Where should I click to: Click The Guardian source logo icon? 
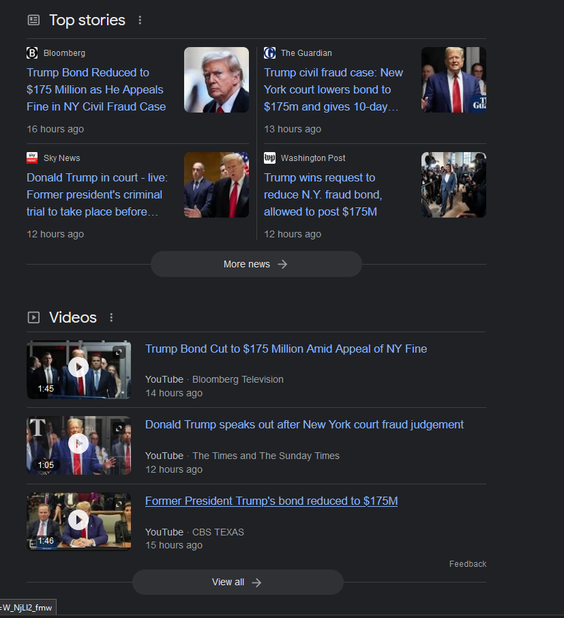tap(269, 53)
